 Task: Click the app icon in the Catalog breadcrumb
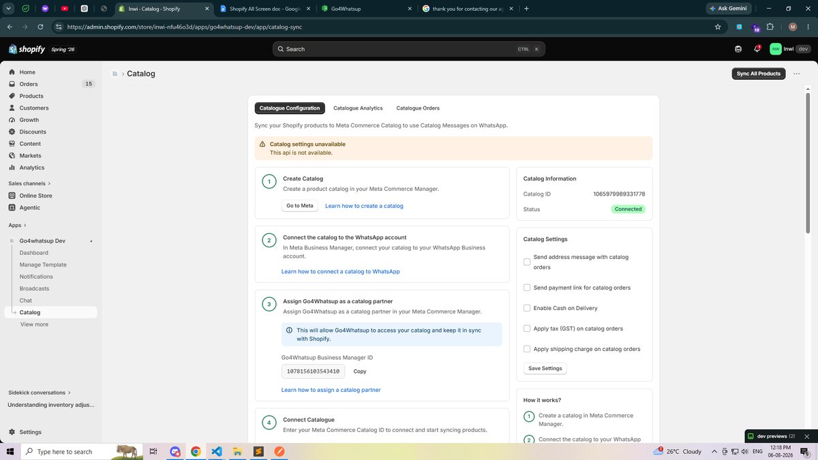(x=115, y=74)
